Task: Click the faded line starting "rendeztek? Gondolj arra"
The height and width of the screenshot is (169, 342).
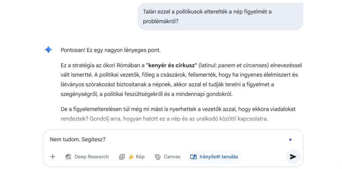Action: click(x=164, y=119)
